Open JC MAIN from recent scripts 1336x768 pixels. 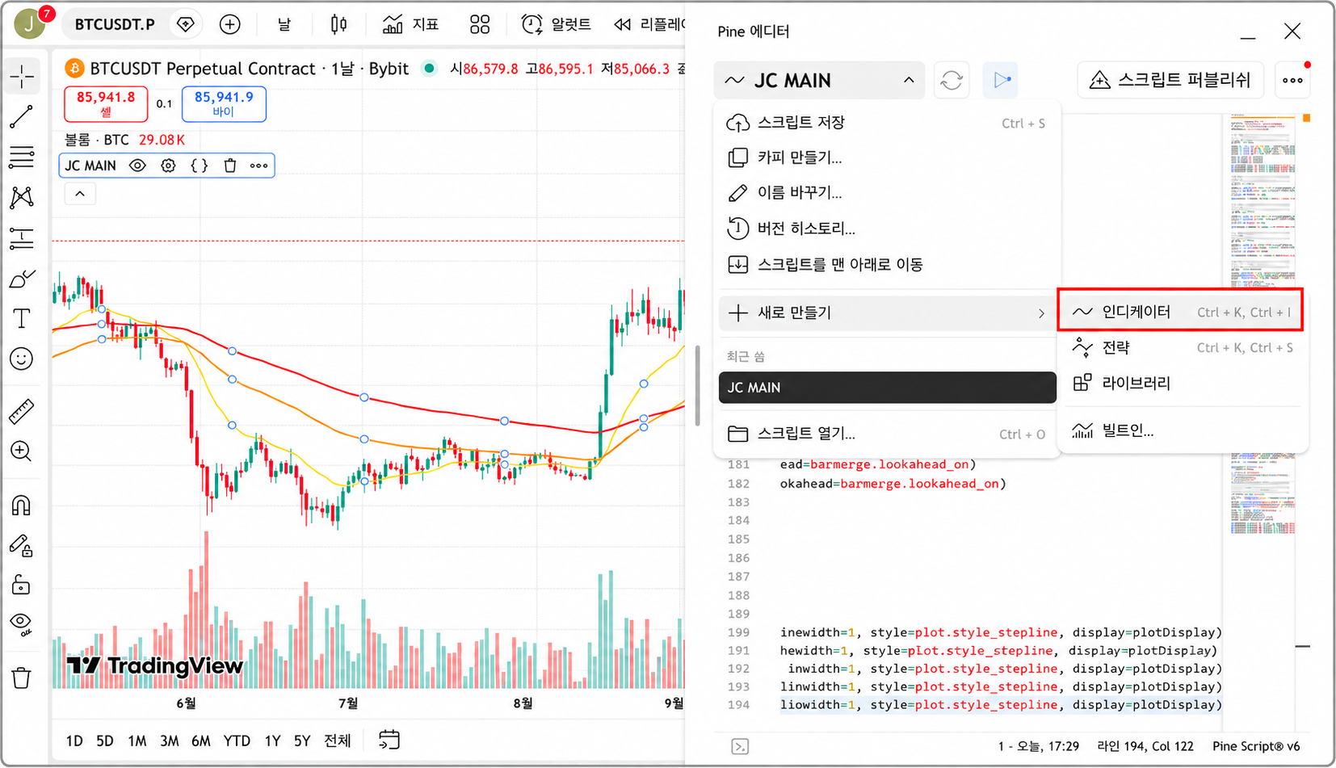pos(887,388)
